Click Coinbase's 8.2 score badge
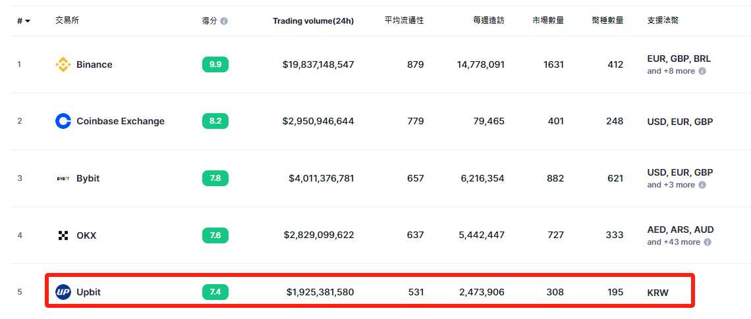The image size is (751, 319). (x=215, y=122)
